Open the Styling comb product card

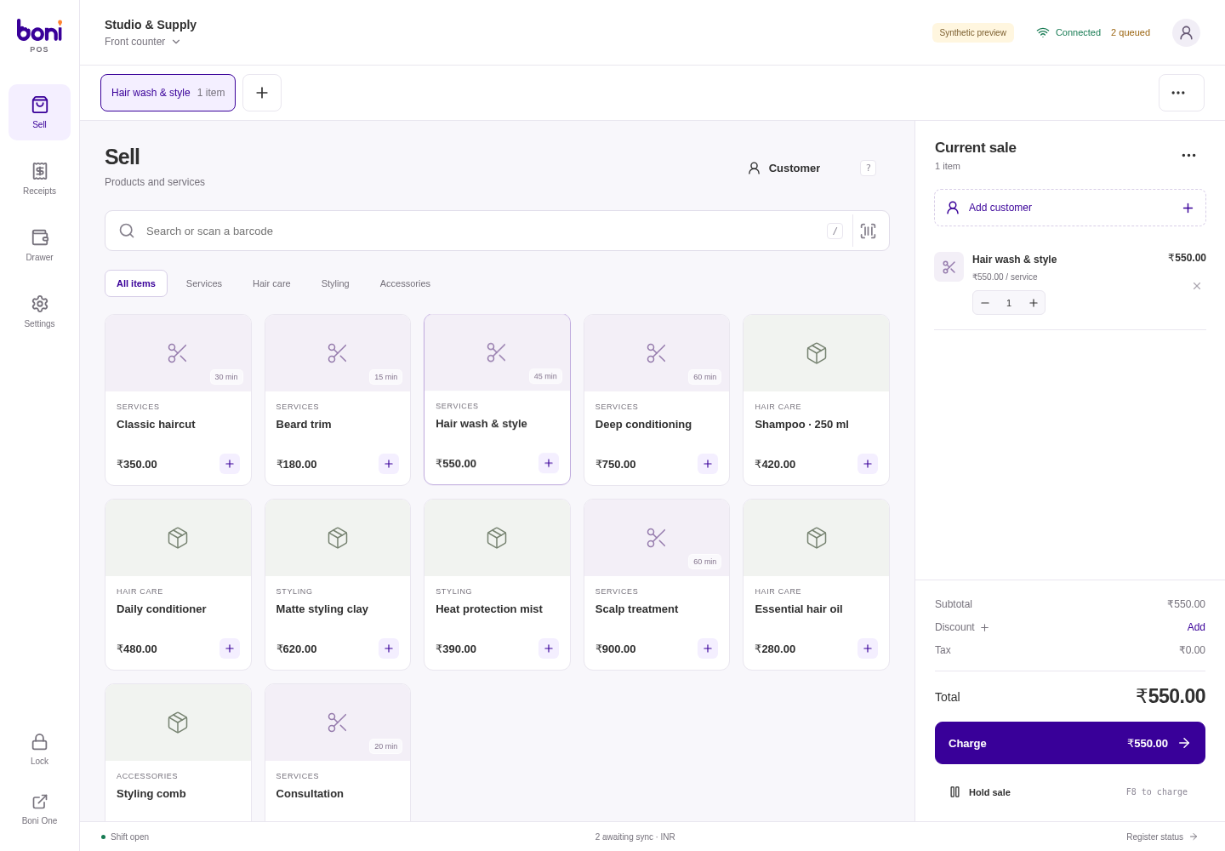point(178,752)
